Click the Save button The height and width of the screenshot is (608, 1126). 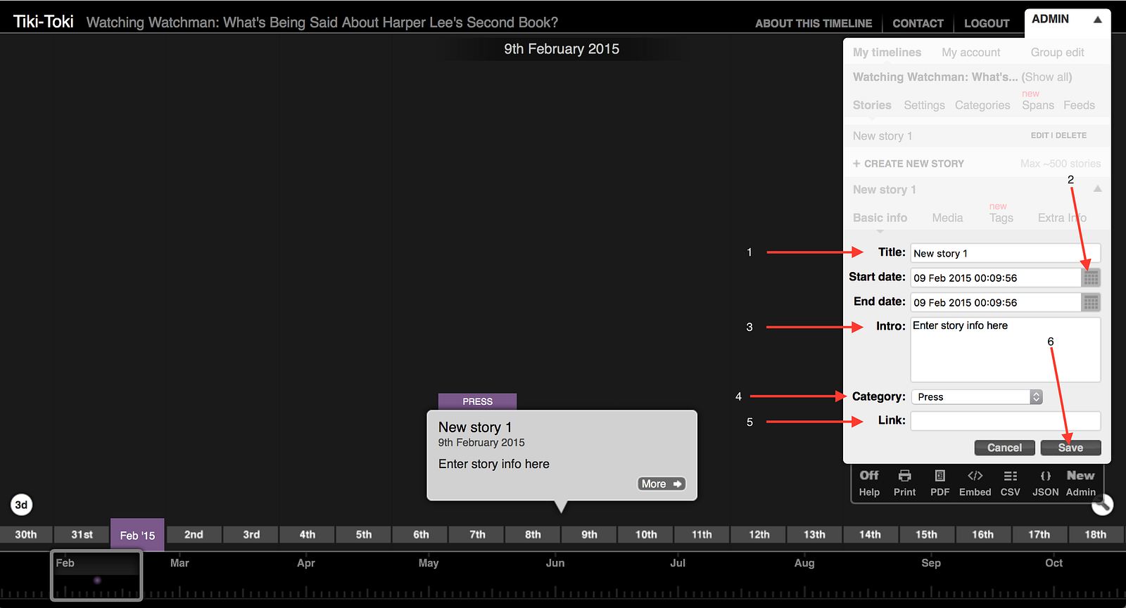[x=1070, y=448]
